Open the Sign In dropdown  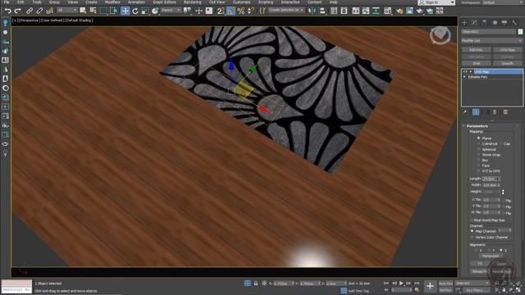coord(436,2)
